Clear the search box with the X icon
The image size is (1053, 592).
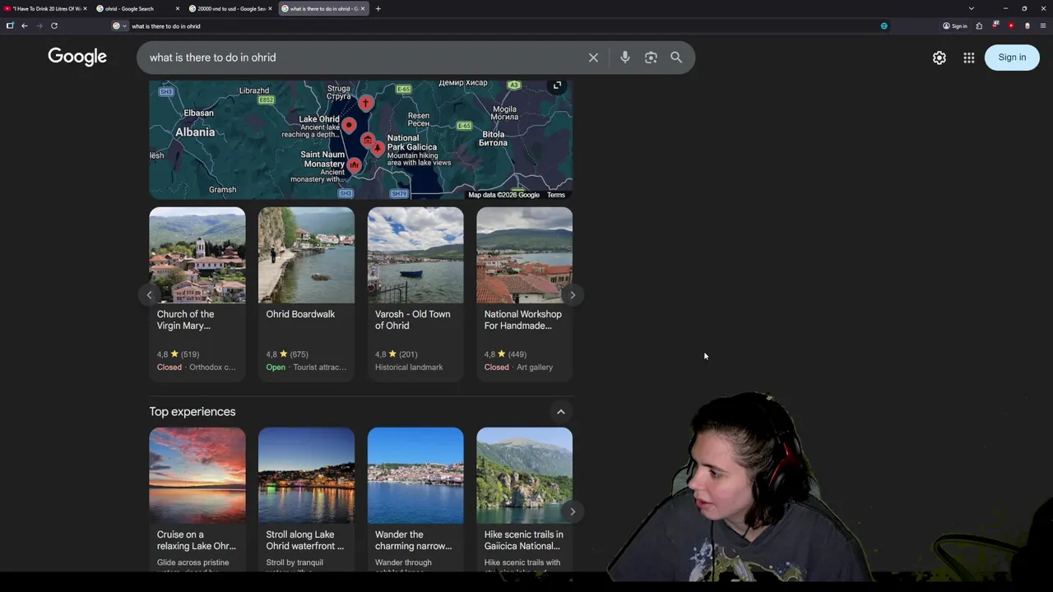[x=593, y=58]
